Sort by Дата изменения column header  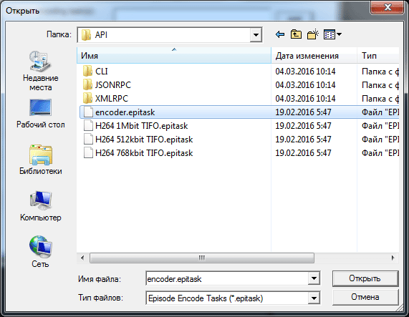[314, 56]
